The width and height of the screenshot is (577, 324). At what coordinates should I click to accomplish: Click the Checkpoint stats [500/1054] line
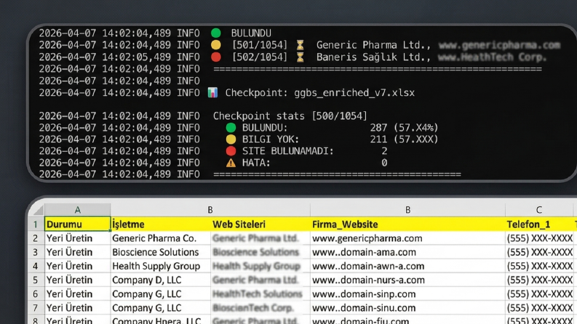(x=290, y=116)
